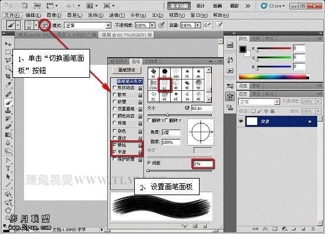The image size is (325, 234).
Task: Click the toggle brush panel icon
Action: coord(45,25)
